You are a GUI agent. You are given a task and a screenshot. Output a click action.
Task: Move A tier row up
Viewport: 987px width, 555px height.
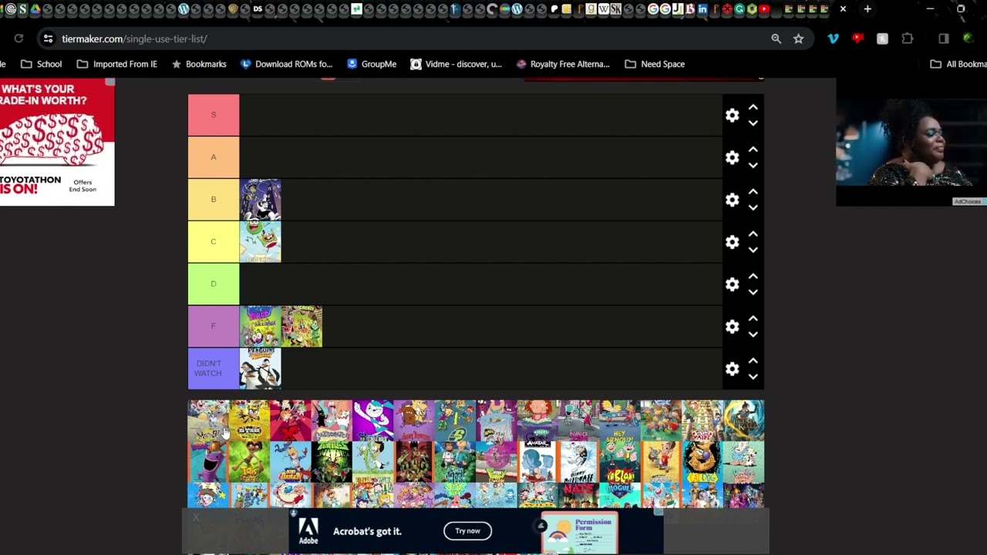[x=753, y=150]
